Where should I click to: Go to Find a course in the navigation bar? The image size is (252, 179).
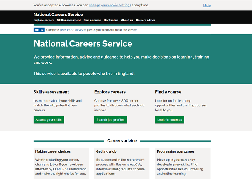click(92, 20)
